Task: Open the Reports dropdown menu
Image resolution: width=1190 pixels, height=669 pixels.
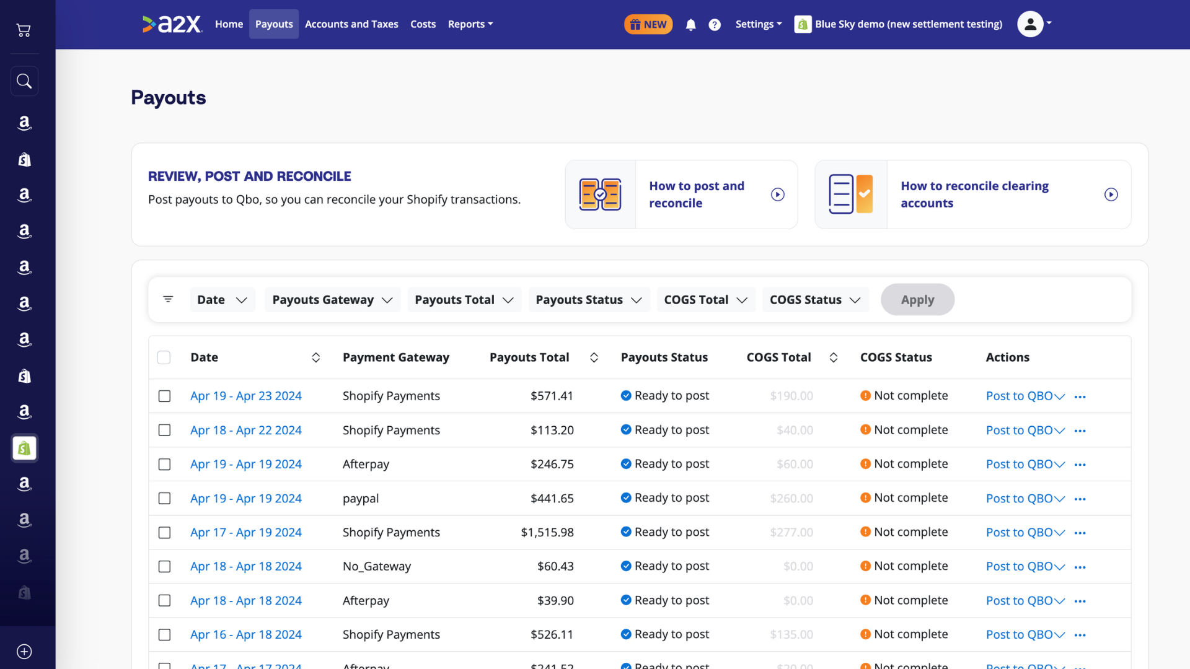Action: (x=470, y=24)
